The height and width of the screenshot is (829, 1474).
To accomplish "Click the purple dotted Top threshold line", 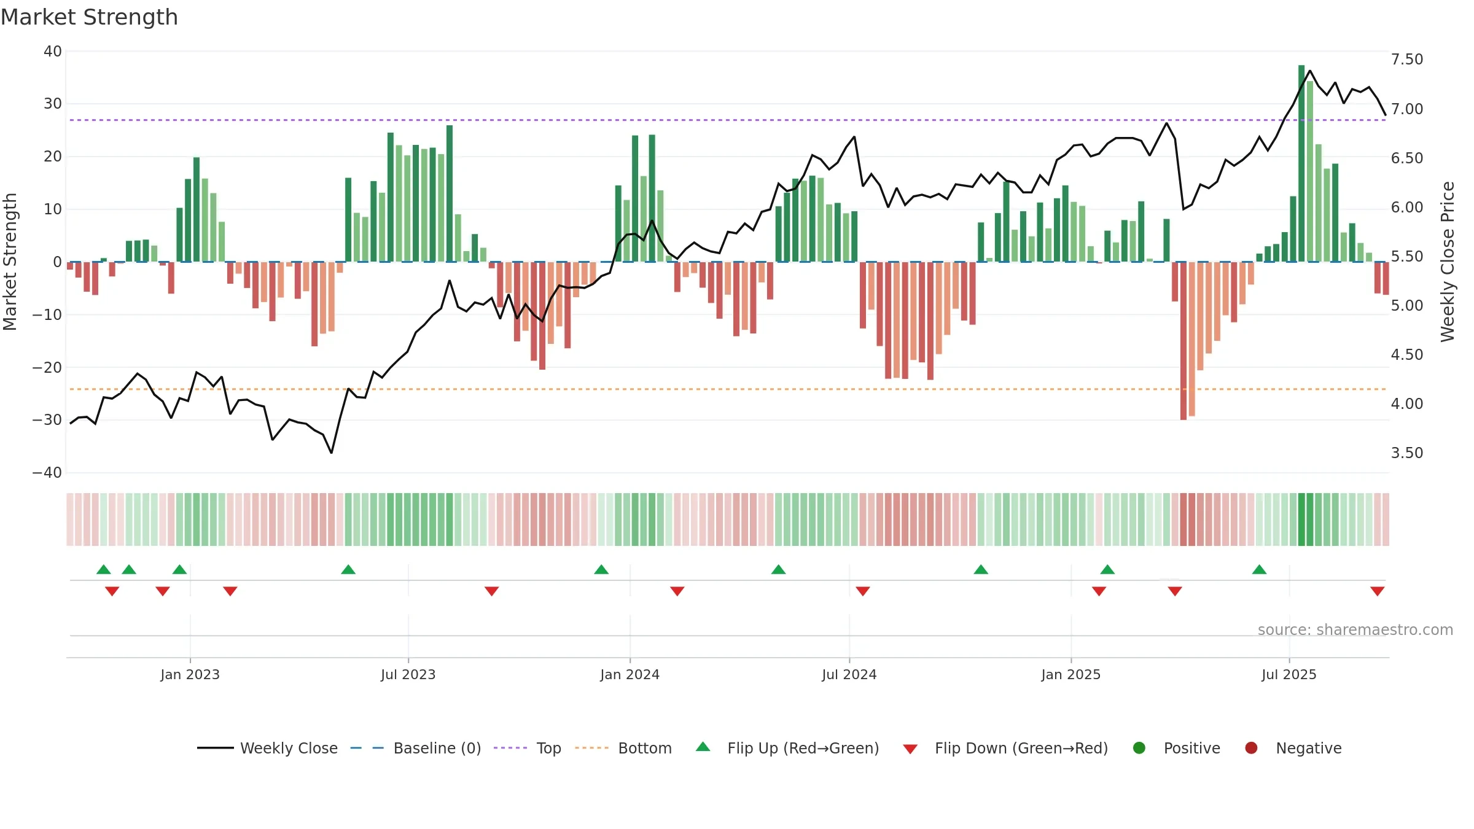I will [x=728, y=120].
